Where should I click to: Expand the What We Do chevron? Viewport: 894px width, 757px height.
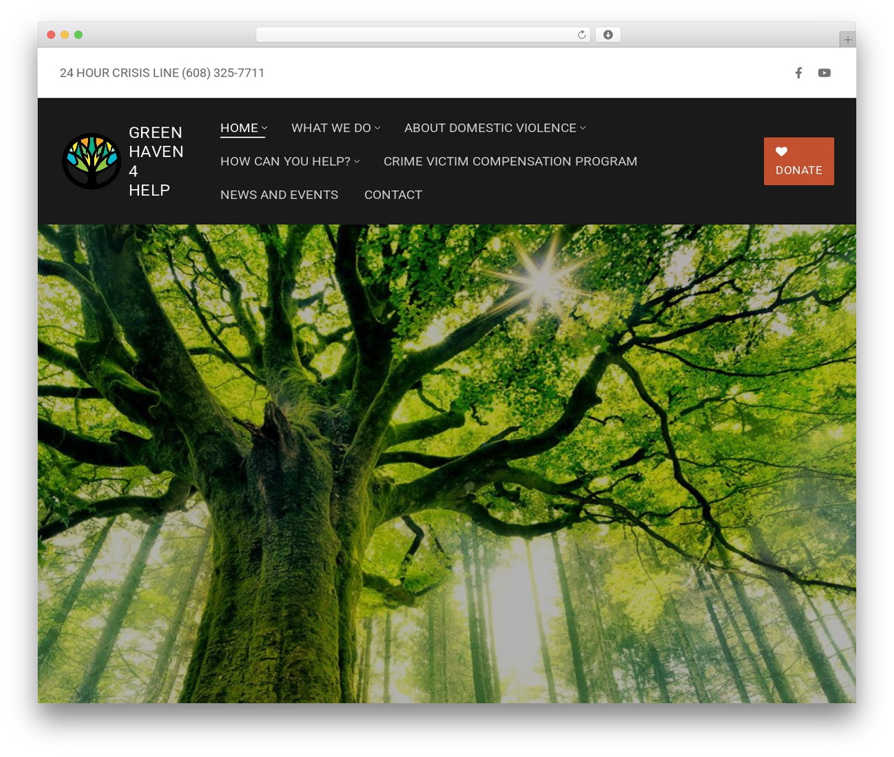[x=377, y=128]
